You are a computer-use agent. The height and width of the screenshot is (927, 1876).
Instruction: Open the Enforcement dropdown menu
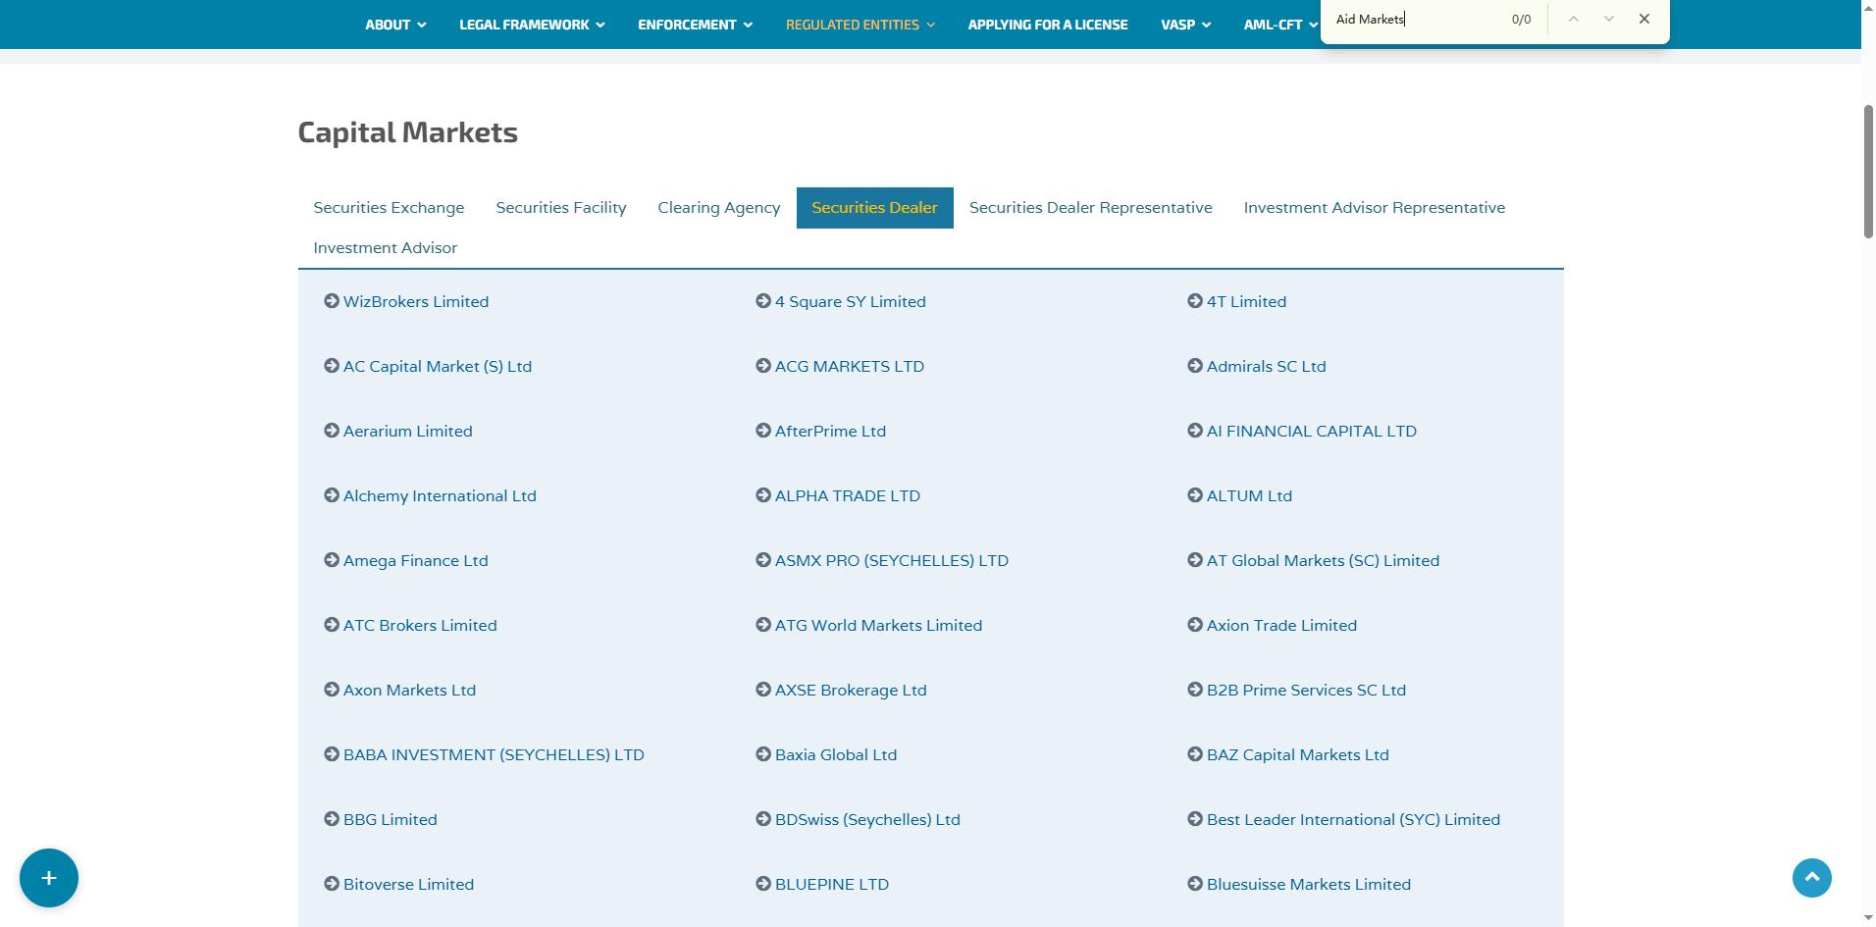[695, 25]
